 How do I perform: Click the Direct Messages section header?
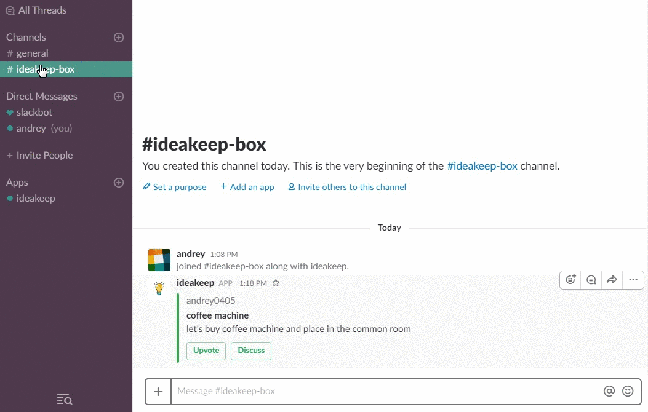42,96
